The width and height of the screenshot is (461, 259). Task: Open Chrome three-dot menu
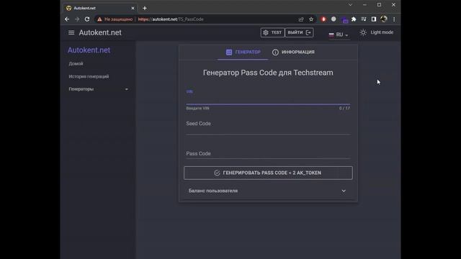[394, 19]
